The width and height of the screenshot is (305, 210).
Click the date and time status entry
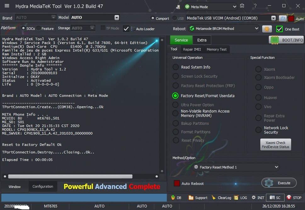[278, 206]
